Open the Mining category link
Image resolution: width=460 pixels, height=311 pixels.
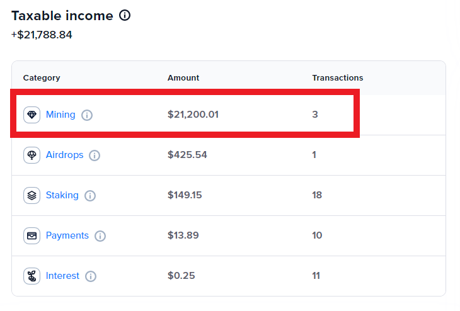[x=60, y=115]
